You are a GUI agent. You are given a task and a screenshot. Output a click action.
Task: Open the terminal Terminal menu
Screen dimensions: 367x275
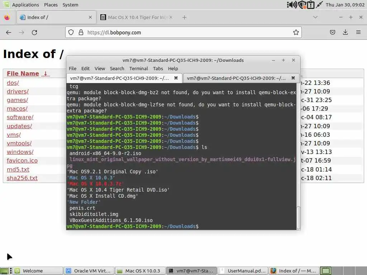[139, 68]
